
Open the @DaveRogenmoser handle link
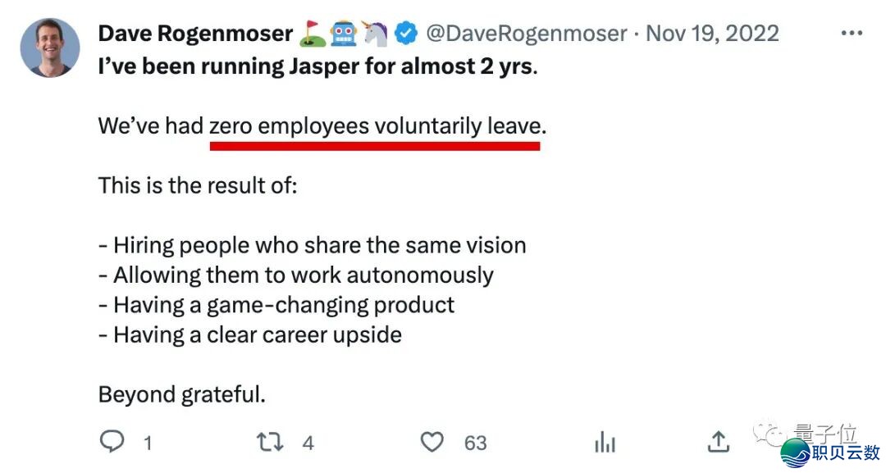[527, 34]
